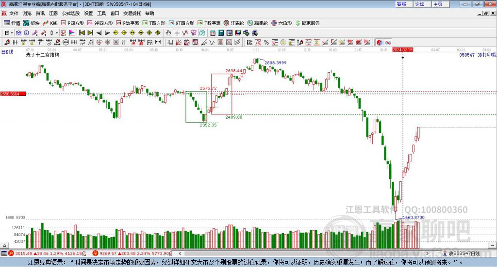This screenshot has width=497, height=267.
Task: Click the horizontal scrollbar right arrow
Action: (x=427, y=253)
